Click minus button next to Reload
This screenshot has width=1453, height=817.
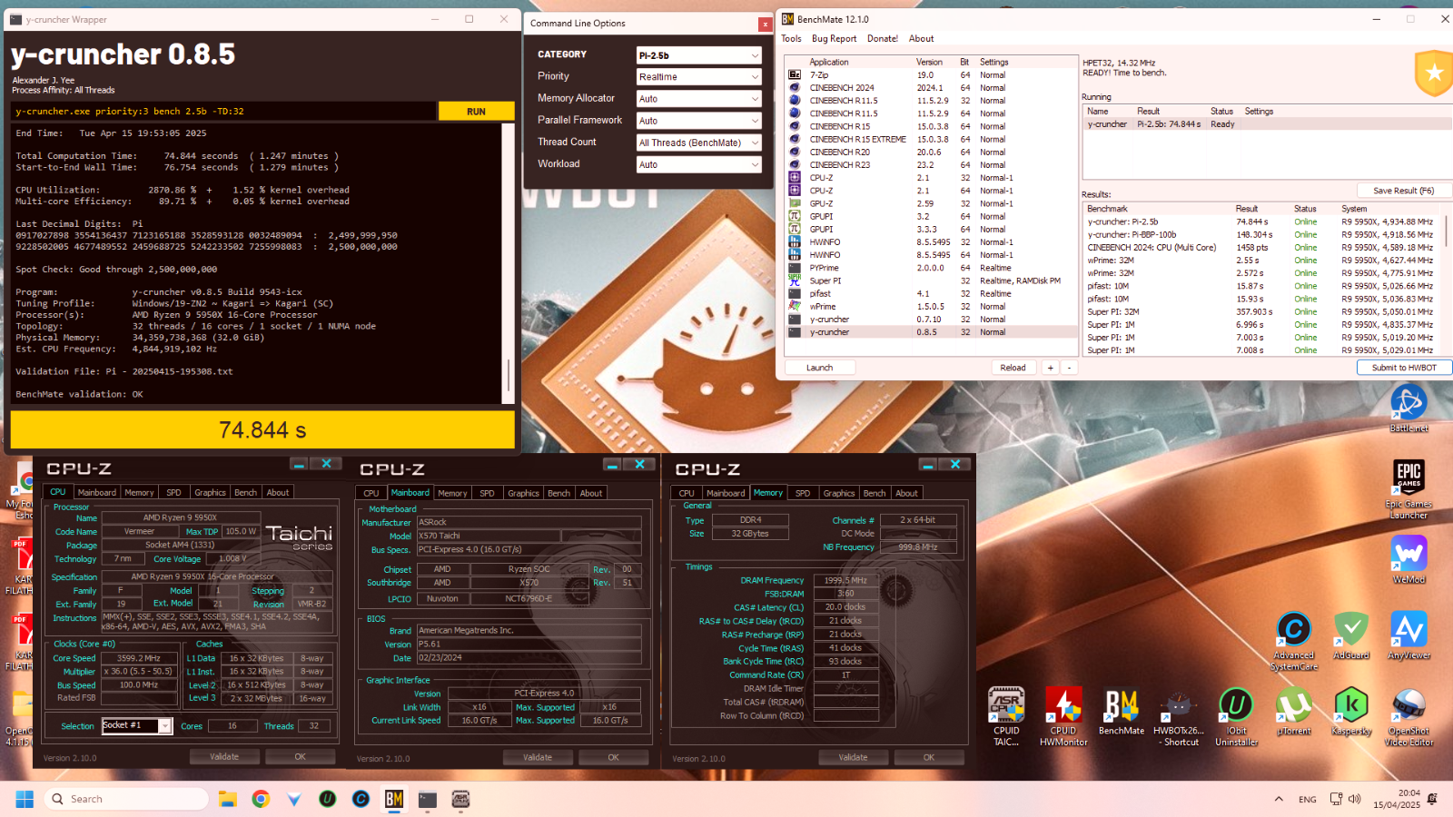[1069, 368]
